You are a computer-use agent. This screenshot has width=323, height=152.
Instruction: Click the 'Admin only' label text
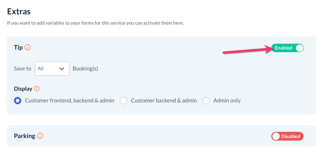[227, 101]
